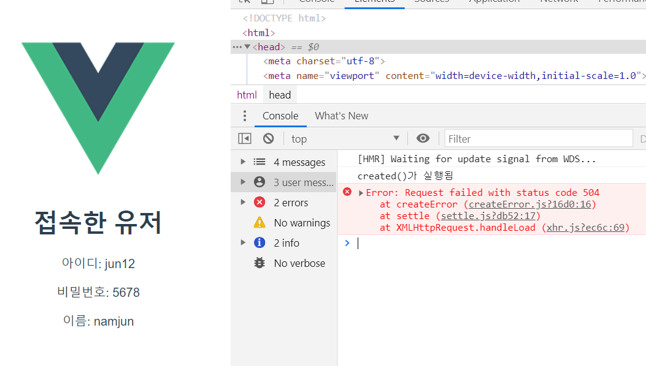The width and height of the screenshot is (646, 366).
Task: Click the verbose bug icon
Action: [260, 263]
